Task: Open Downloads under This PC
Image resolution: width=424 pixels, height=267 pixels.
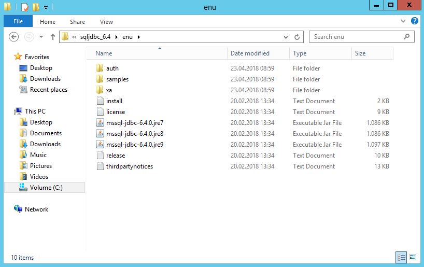Action: 45,144
